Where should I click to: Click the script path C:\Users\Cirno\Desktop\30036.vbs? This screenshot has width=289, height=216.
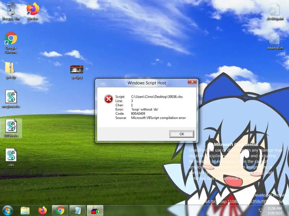tap(157, 97)
